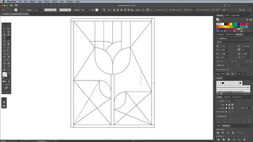Click Unite shape mode in Pathfinder
Screen dimensions: 253x142
click(218, 133)
